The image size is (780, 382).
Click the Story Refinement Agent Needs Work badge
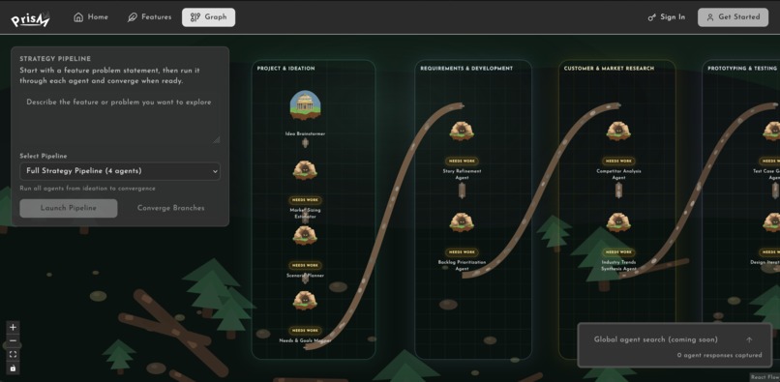pyautogui.click(x=462, y=162)
